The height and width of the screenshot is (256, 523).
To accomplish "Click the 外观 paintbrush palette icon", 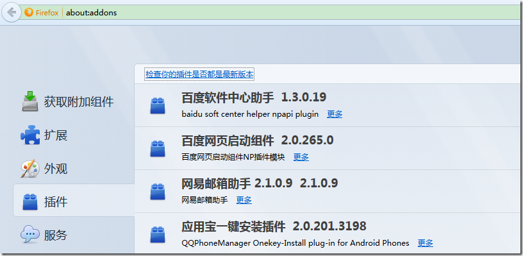I will click(x=30, y=169).
